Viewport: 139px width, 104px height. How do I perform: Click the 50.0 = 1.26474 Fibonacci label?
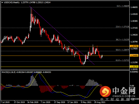122,50
